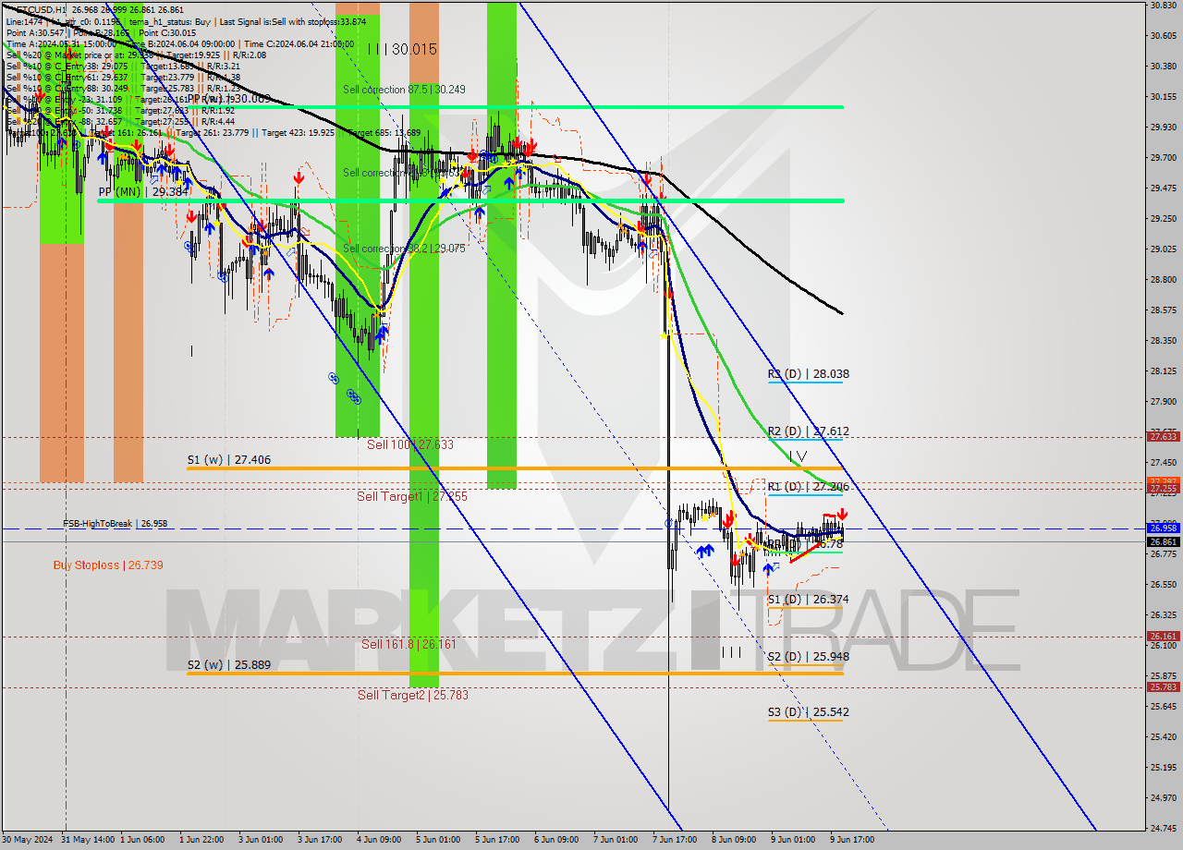1183x850 pixels.
Task: Click the Sell 100 | 27.633 label
Action: click(410, 444)
